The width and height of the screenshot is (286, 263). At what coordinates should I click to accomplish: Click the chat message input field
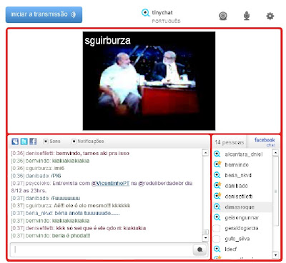click(102, 249)
